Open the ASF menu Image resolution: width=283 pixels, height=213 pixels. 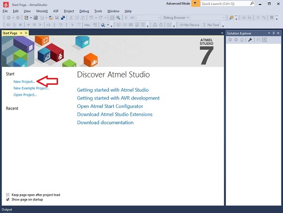click(56, 11)
